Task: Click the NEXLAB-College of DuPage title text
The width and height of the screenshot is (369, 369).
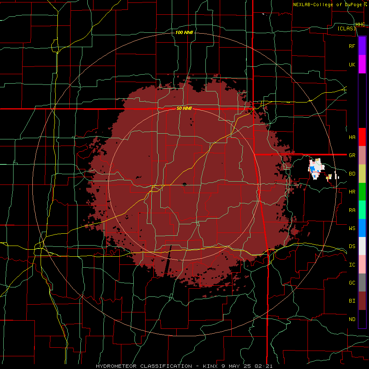Action: point(328,5)
